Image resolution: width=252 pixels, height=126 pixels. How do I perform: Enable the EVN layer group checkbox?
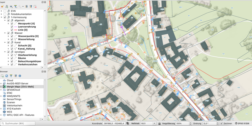[x=5, y=11]
